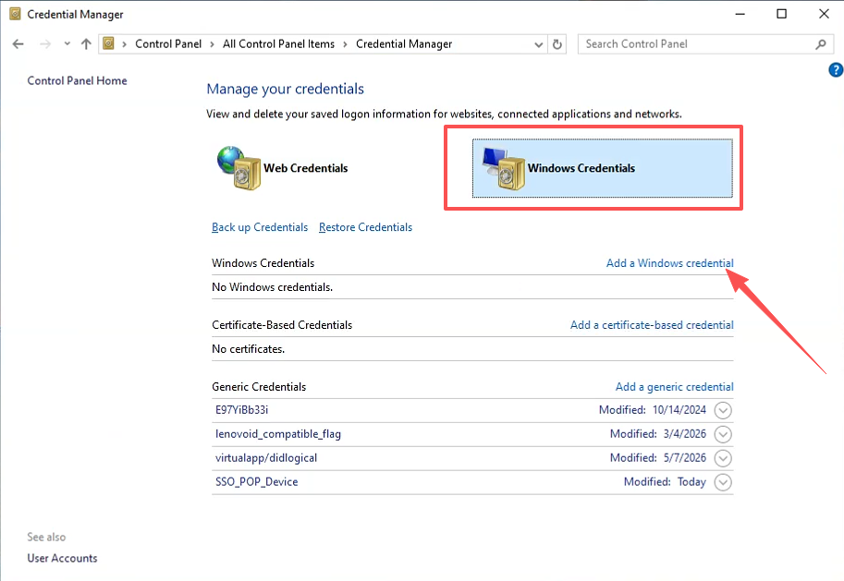Click the Forward navigation arrow
Image resolution: width=844 pixels, height=581 pixels.
point(45,44)
